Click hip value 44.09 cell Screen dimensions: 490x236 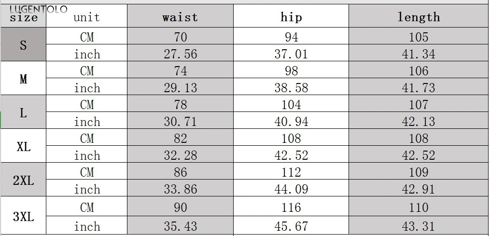(291, 189)
